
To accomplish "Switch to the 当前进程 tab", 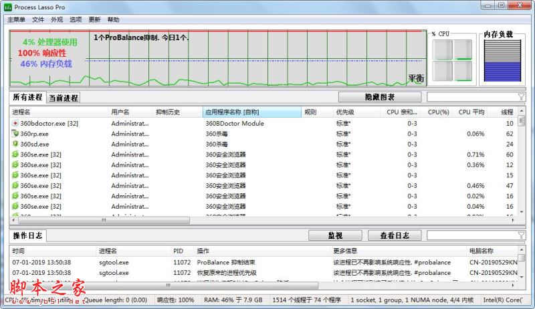I will click(x=64, y=98).
